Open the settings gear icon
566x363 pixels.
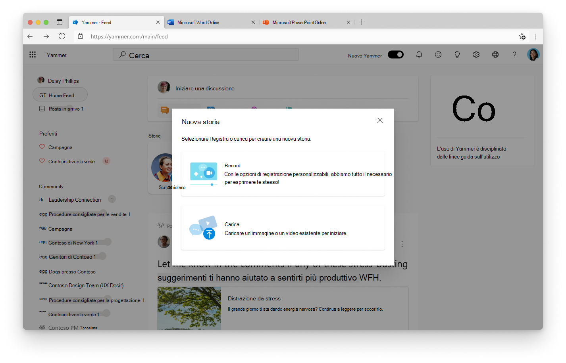point(476,55)
